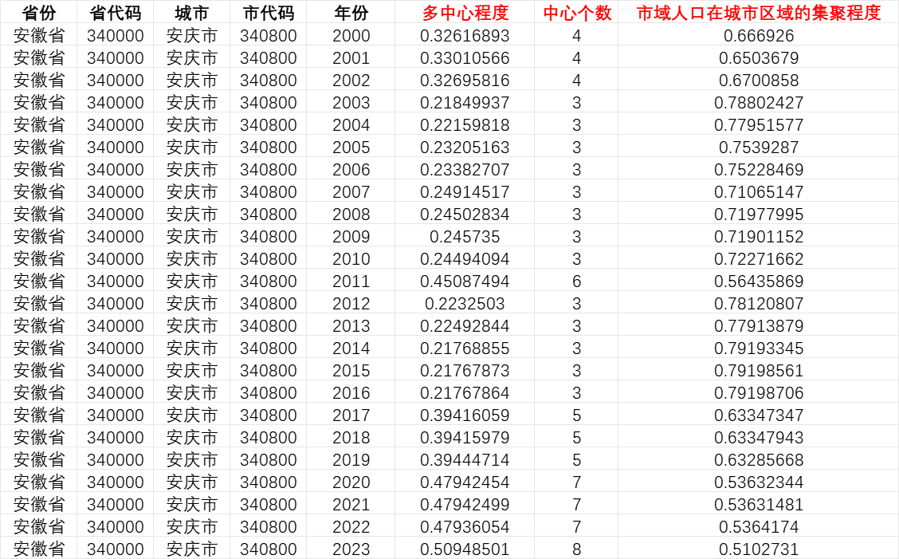
Task: Select the cell showing 0.245735
Action: pos(465,237)
